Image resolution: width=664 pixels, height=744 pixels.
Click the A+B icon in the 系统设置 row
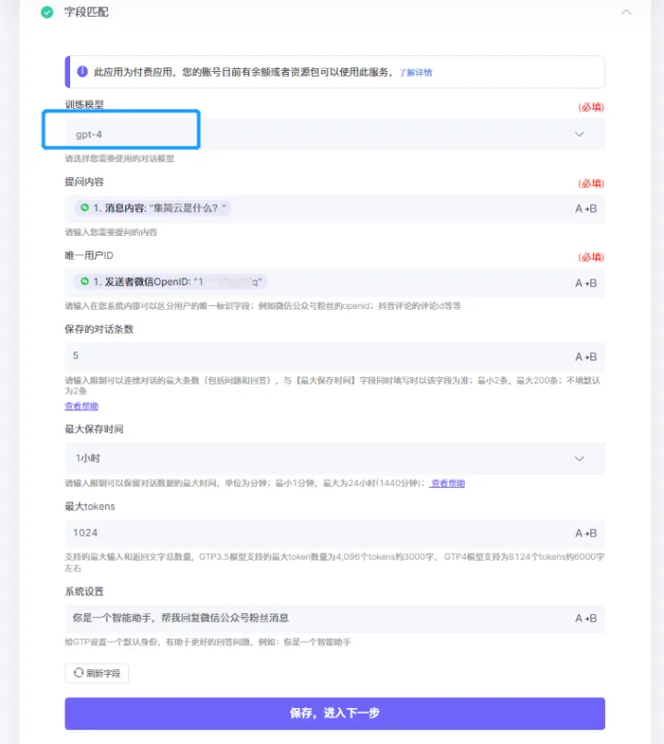pos(586,619)
